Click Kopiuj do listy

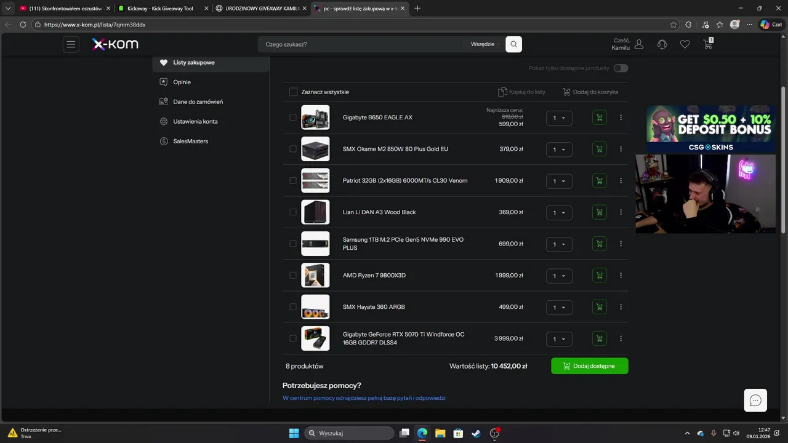click(522, 92)
